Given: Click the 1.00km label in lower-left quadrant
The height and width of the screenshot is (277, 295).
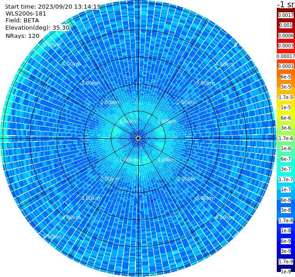Looking at the screenshot, I should click(x=129, y=160).
